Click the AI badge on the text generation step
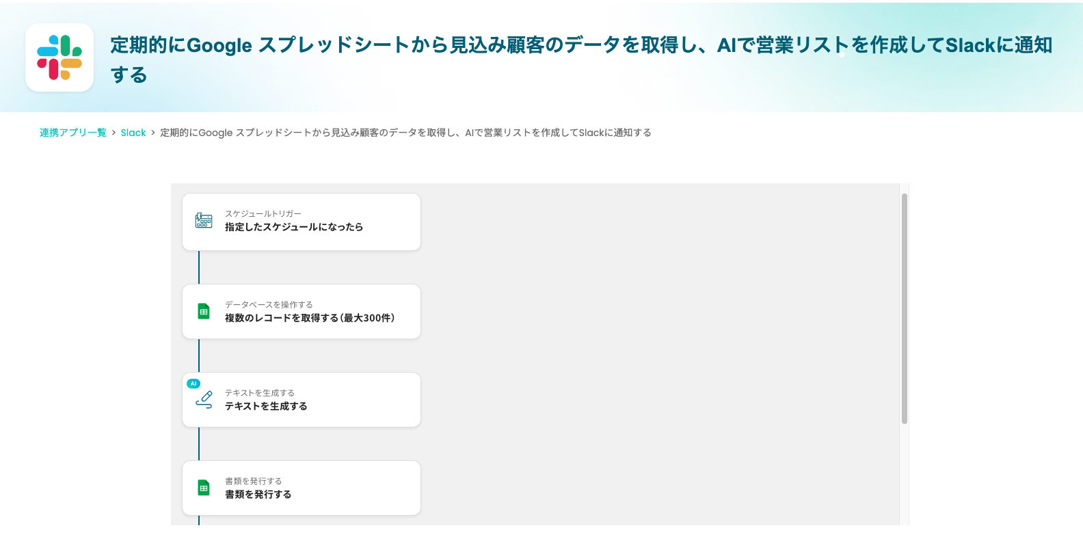The width and height of the screenshot is (1083, 543). click(x=193, y=384)
